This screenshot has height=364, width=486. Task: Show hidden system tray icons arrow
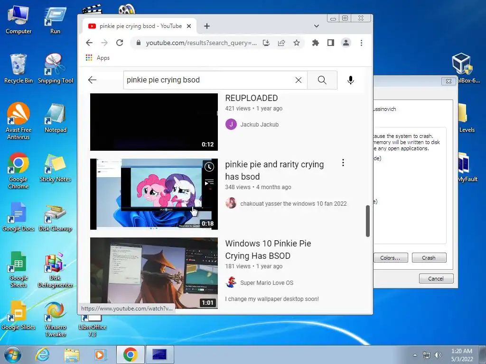tap(415, 355)
